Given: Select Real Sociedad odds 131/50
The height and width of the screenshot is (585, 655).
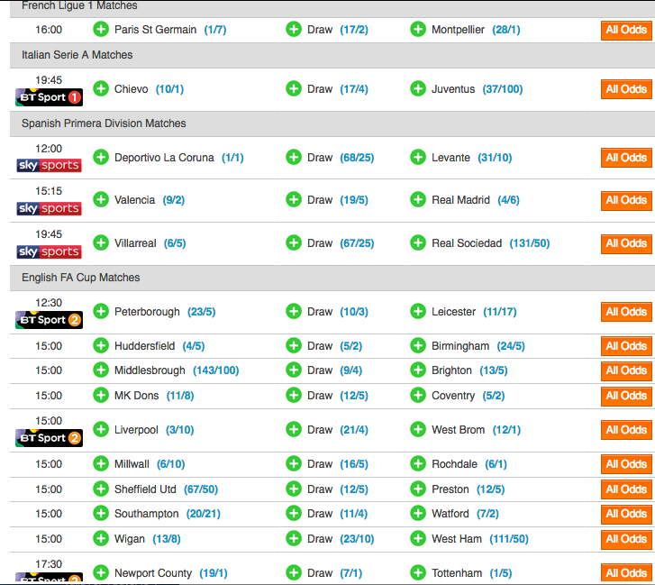Looking at the screenshot, I should (x=530, y=243).
